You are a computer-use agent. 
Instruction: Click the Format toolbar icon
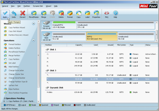coord(70,13)
